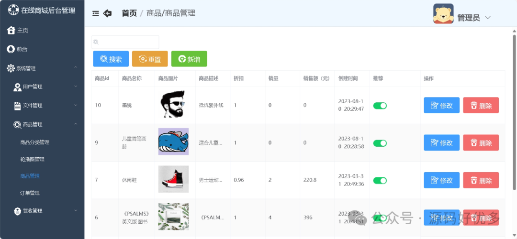
Task: Click the blue 搜索 button
Action: click(x=111, y=59)
